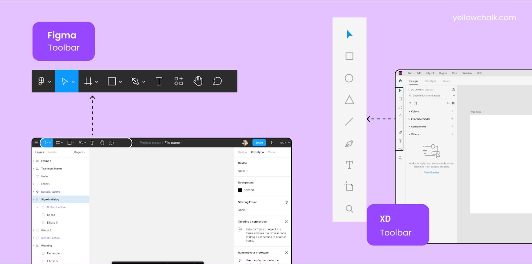Viewport: 532px width, 264px height.
Task: Activate the Text tool in the enlarged XD toolbar
Action: (349, 165)
